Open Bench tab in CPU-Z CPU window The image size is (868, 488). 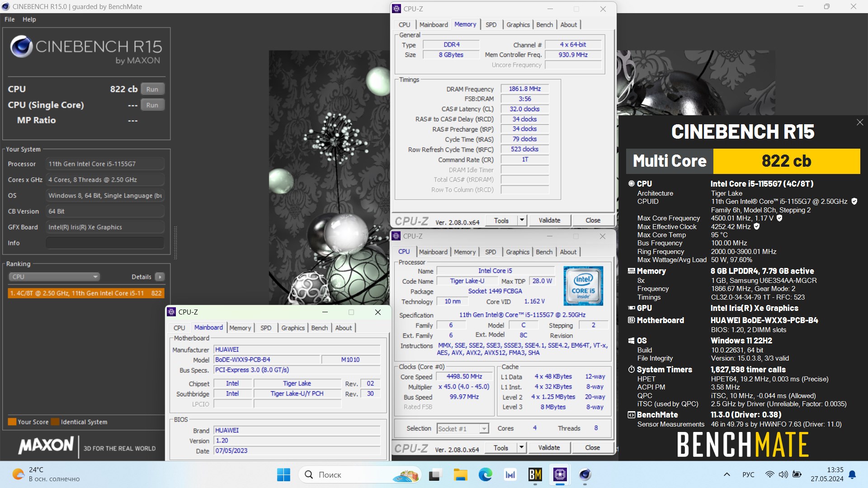point(544,252)
